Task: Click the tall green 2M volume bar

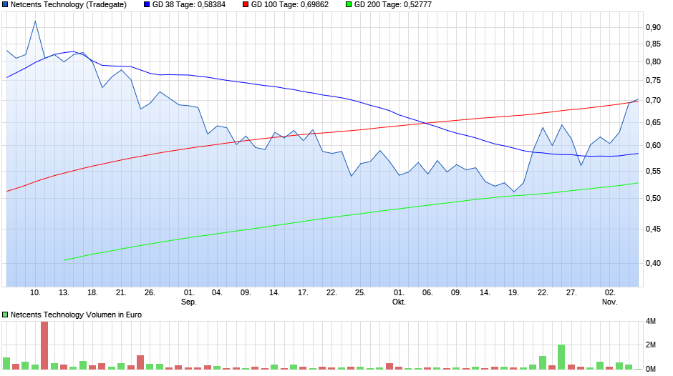Action: (561, 357)
